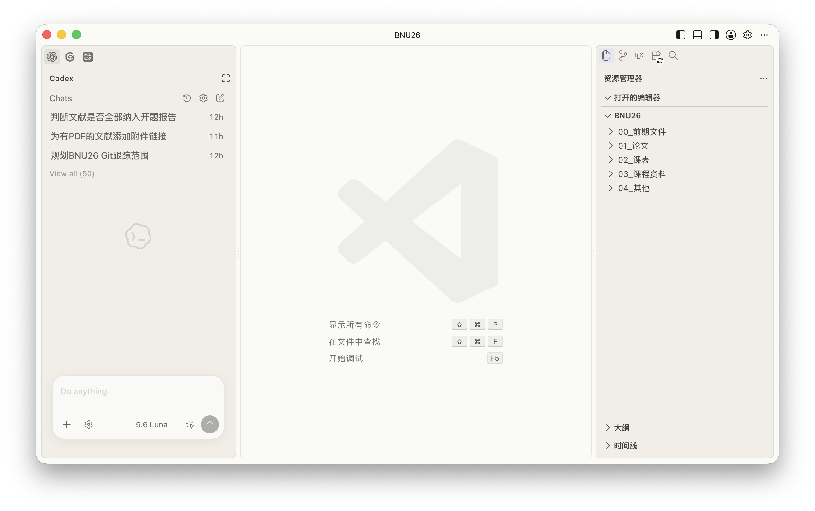Open the Search magnifier in the right sidebar

tap(673, 55)
